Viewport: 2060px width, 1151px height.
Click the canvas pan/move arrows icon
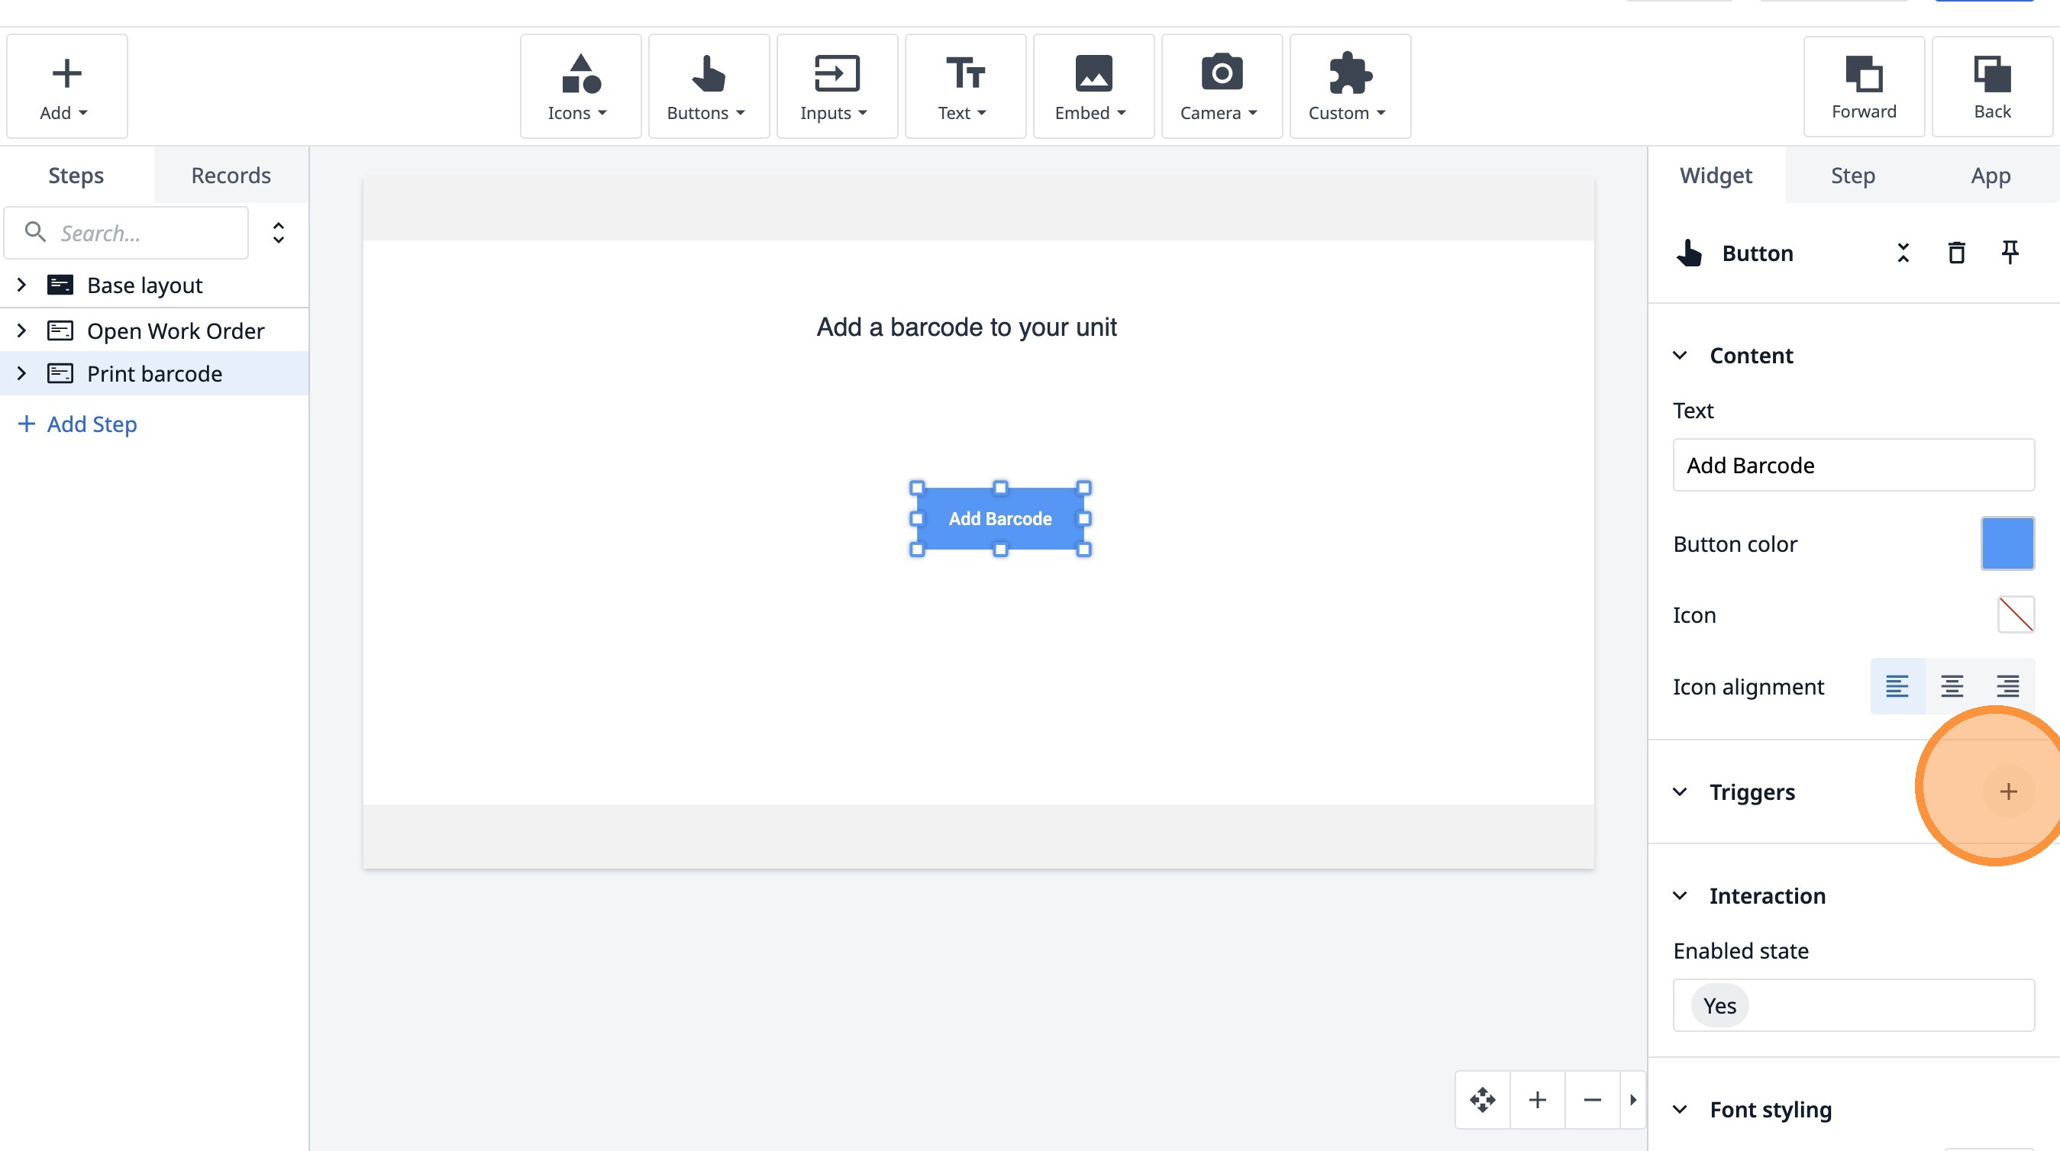[x=1483, y=1100]
